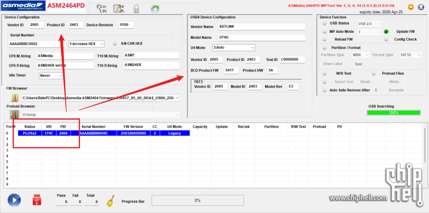This screenshot has height=213, width=429.
Task: Click the Device Configuration Vendor ID field
Action: (x=36, y=25)
